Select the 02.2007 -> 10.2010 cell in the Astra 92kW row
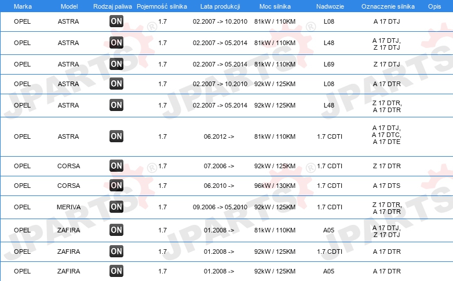The height and width of the screenshot is (281, 453). [x=220, y=84]
